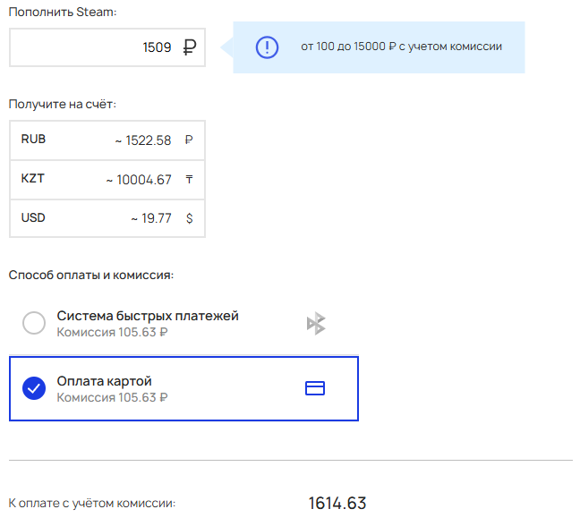Click the exclamation info icon in hint
The height and width of the screenshot is (526, 580).
(x=267, y=47)
